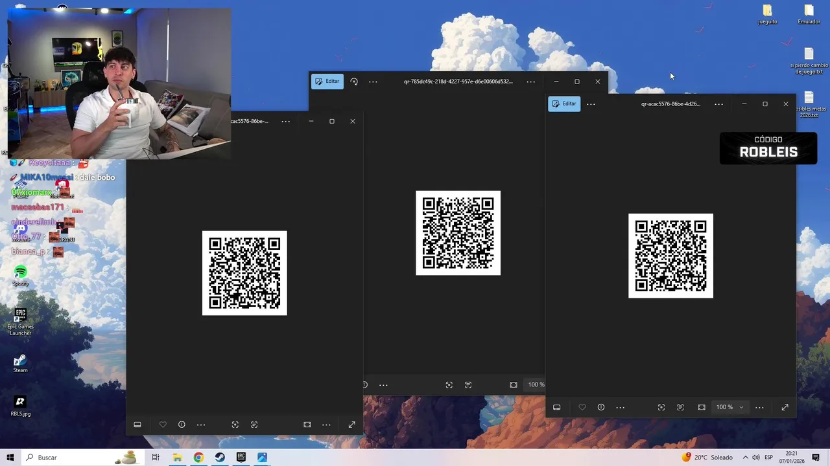The height and width of the screenshot is (466, 830).
Task: Click the 100 % zoom value in middle window
Action: coord(536,384)
